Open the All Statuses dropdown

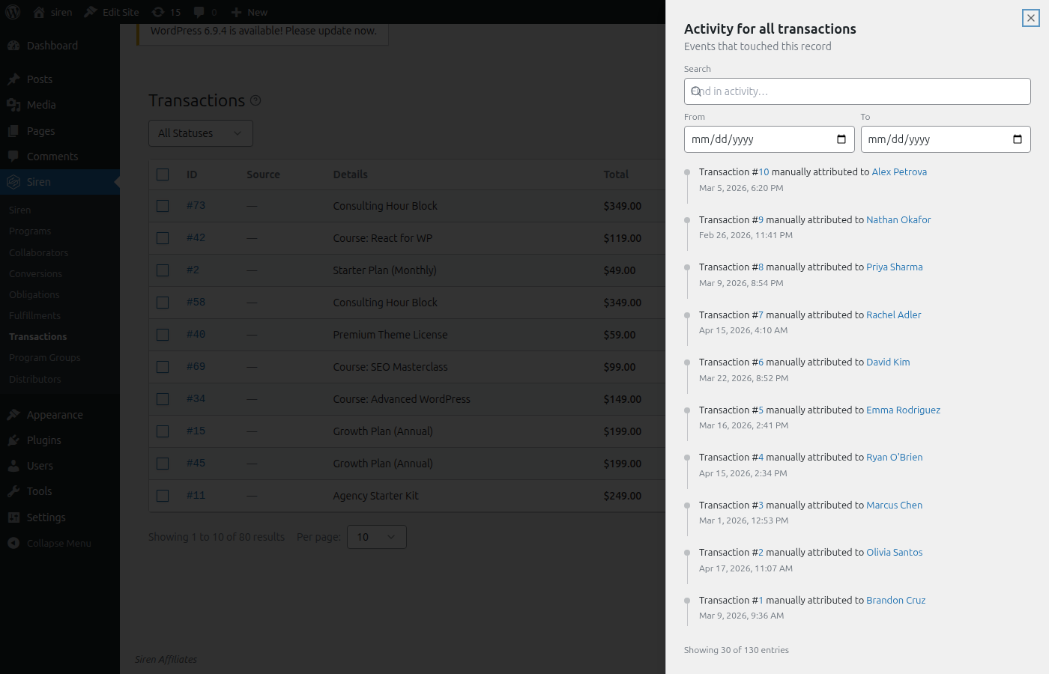pos(200,133)
